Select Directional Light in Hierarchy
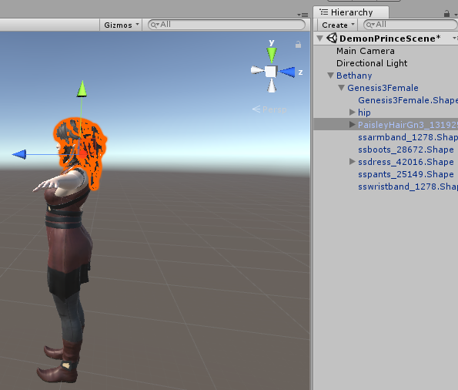 [x=372, y=63]
